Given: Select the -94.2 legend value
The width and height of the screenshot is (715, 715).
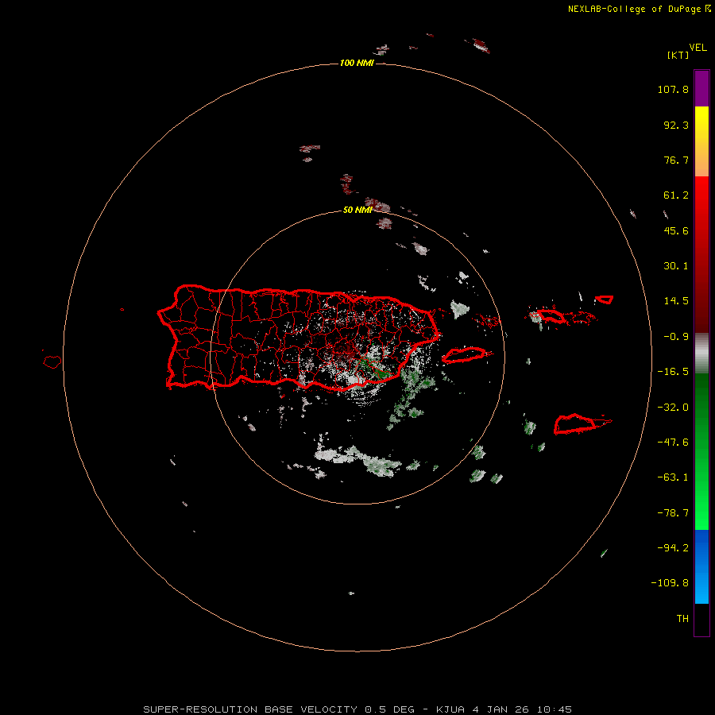Looking at the screenshot, I should [x=673, y=547].
